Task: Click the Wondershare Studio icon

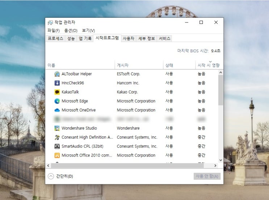Action: pos(57,128)
